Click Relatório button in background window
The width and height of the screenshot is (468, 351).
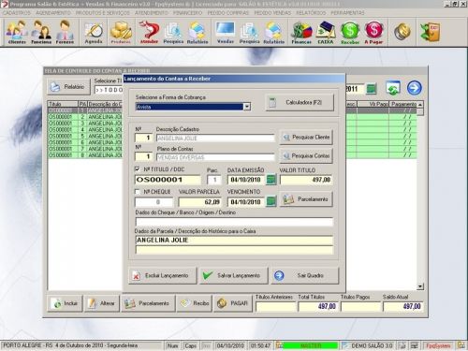[x=68, y=87]
